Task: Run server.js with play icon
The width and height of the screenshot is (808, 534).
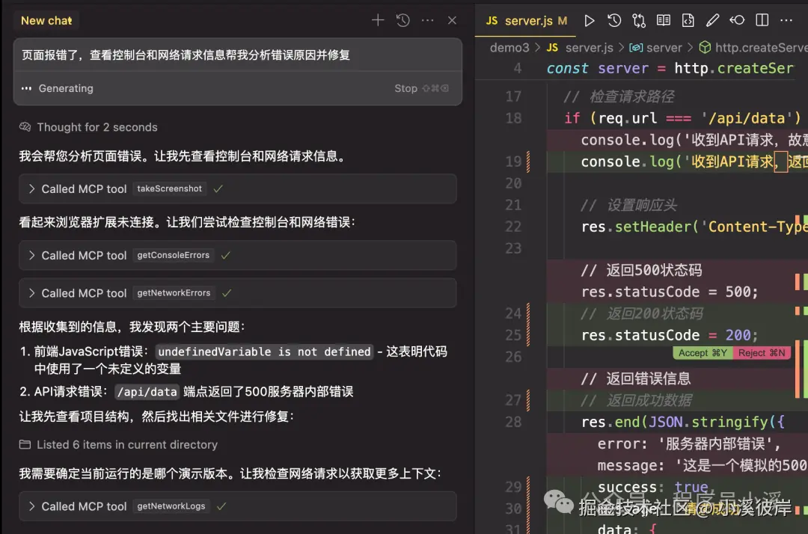Action: coord(589,21)
